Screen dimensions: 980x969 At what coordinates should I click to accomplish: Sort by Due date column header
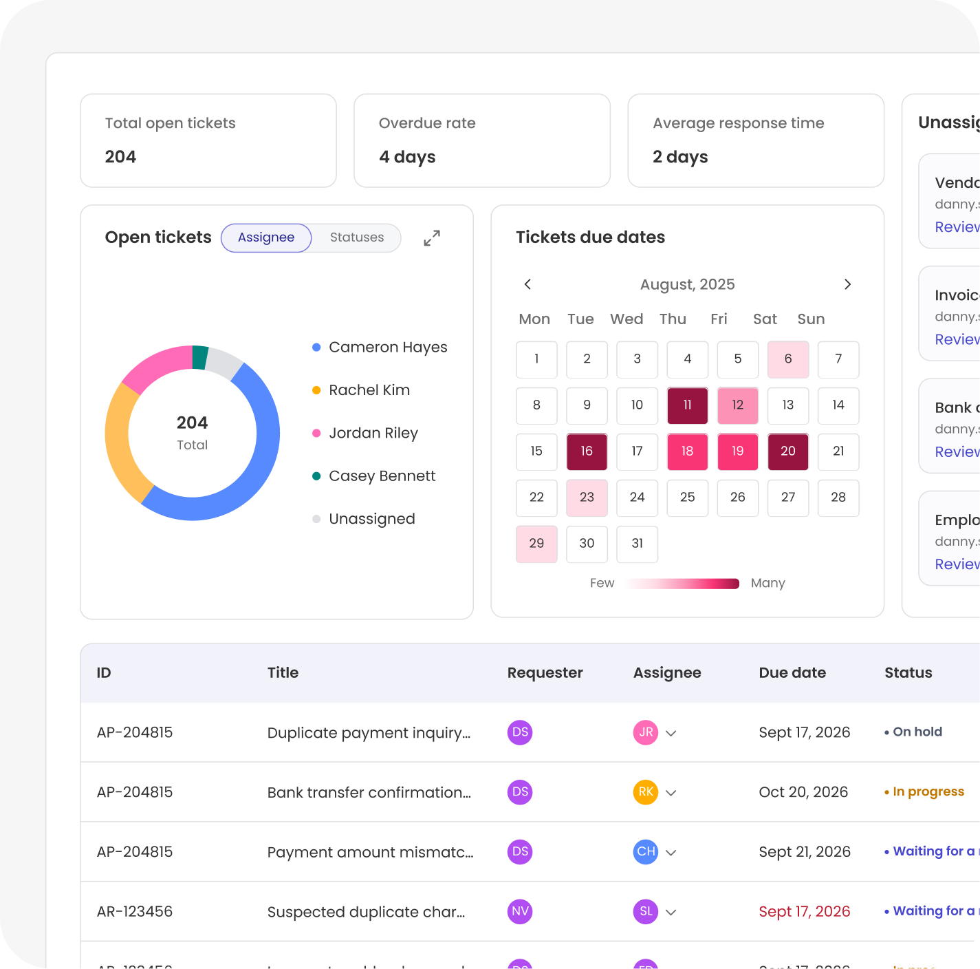792,673
